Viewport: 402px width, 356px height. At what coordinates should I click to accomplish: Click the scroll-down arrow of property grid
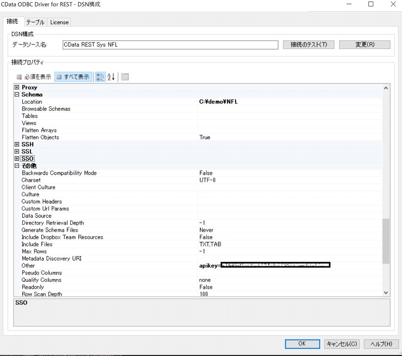click(386, 293)
